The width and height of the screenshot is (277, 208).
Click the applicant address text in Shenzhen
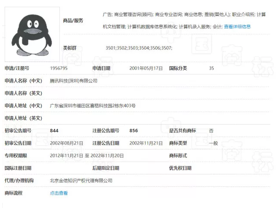coord(93,106)
